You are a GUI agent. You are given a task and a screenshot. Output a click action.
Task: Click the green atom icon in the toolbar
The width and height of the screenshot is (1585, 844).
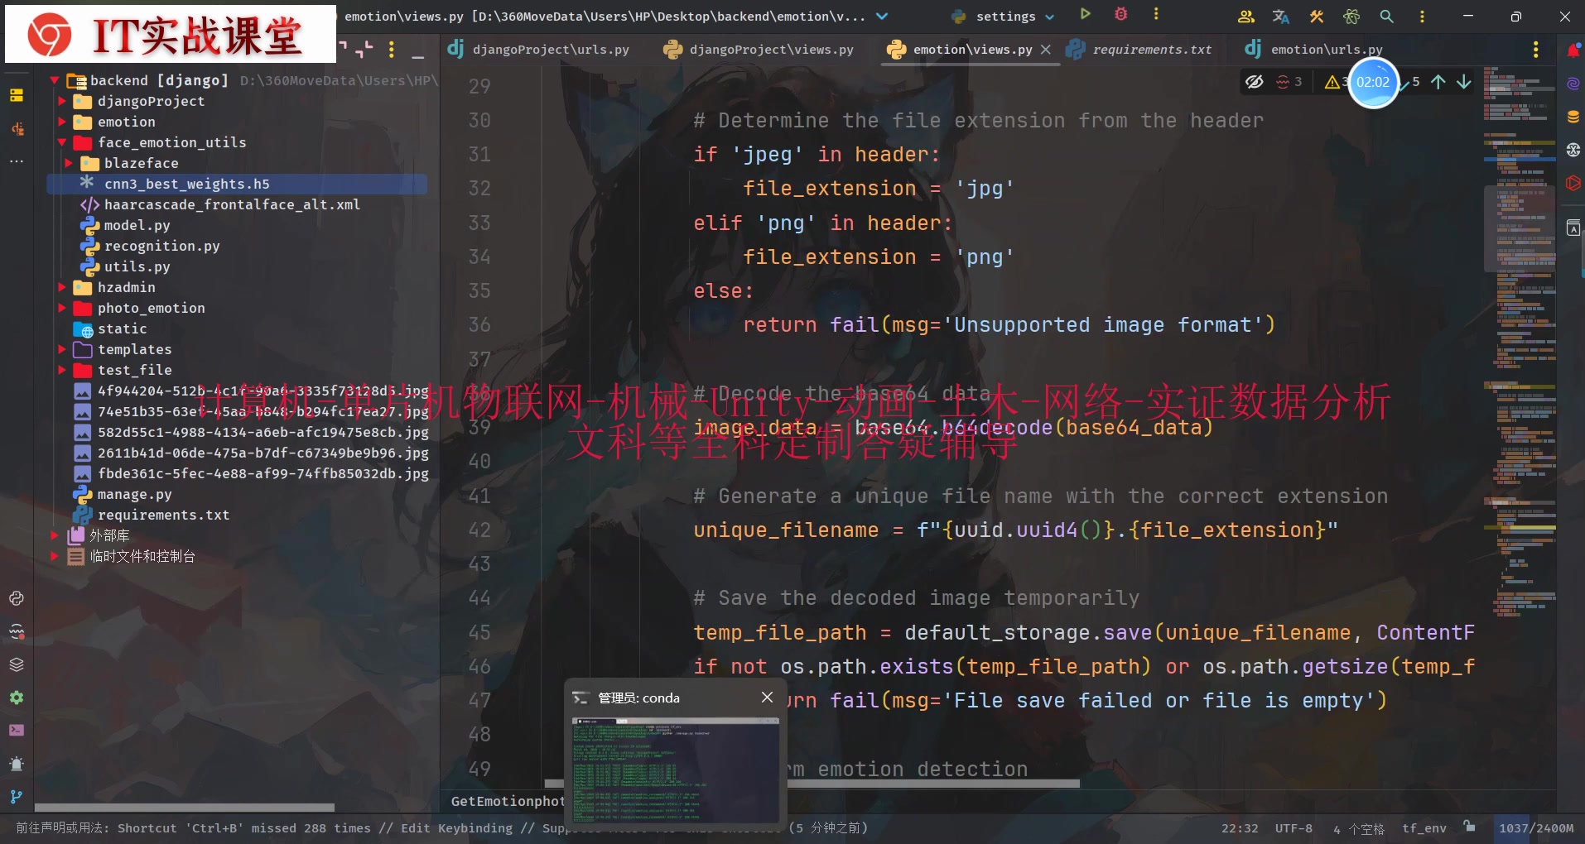[1351, 16]
